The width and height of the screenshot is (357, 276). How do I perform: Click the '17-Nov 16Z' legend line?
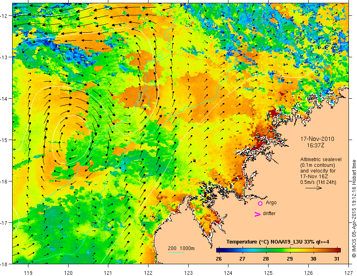[315, 177]
